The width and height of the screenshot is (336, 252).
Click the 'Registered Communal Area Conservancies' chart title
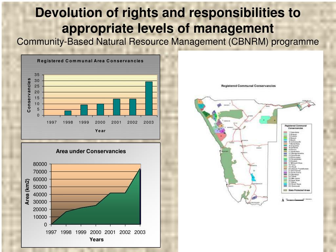90,61
